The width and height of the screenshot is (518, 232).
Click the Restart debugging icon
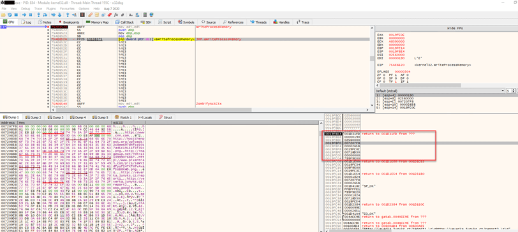click(x=10, y=15)
